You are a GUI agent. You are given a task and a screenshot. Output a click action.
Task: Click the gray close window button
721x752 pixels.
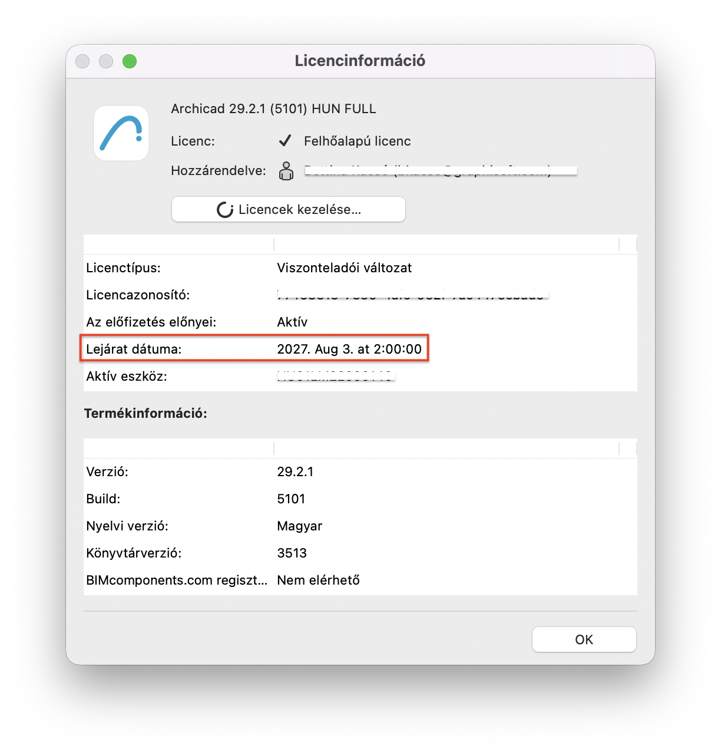click(x=82, y=61)
